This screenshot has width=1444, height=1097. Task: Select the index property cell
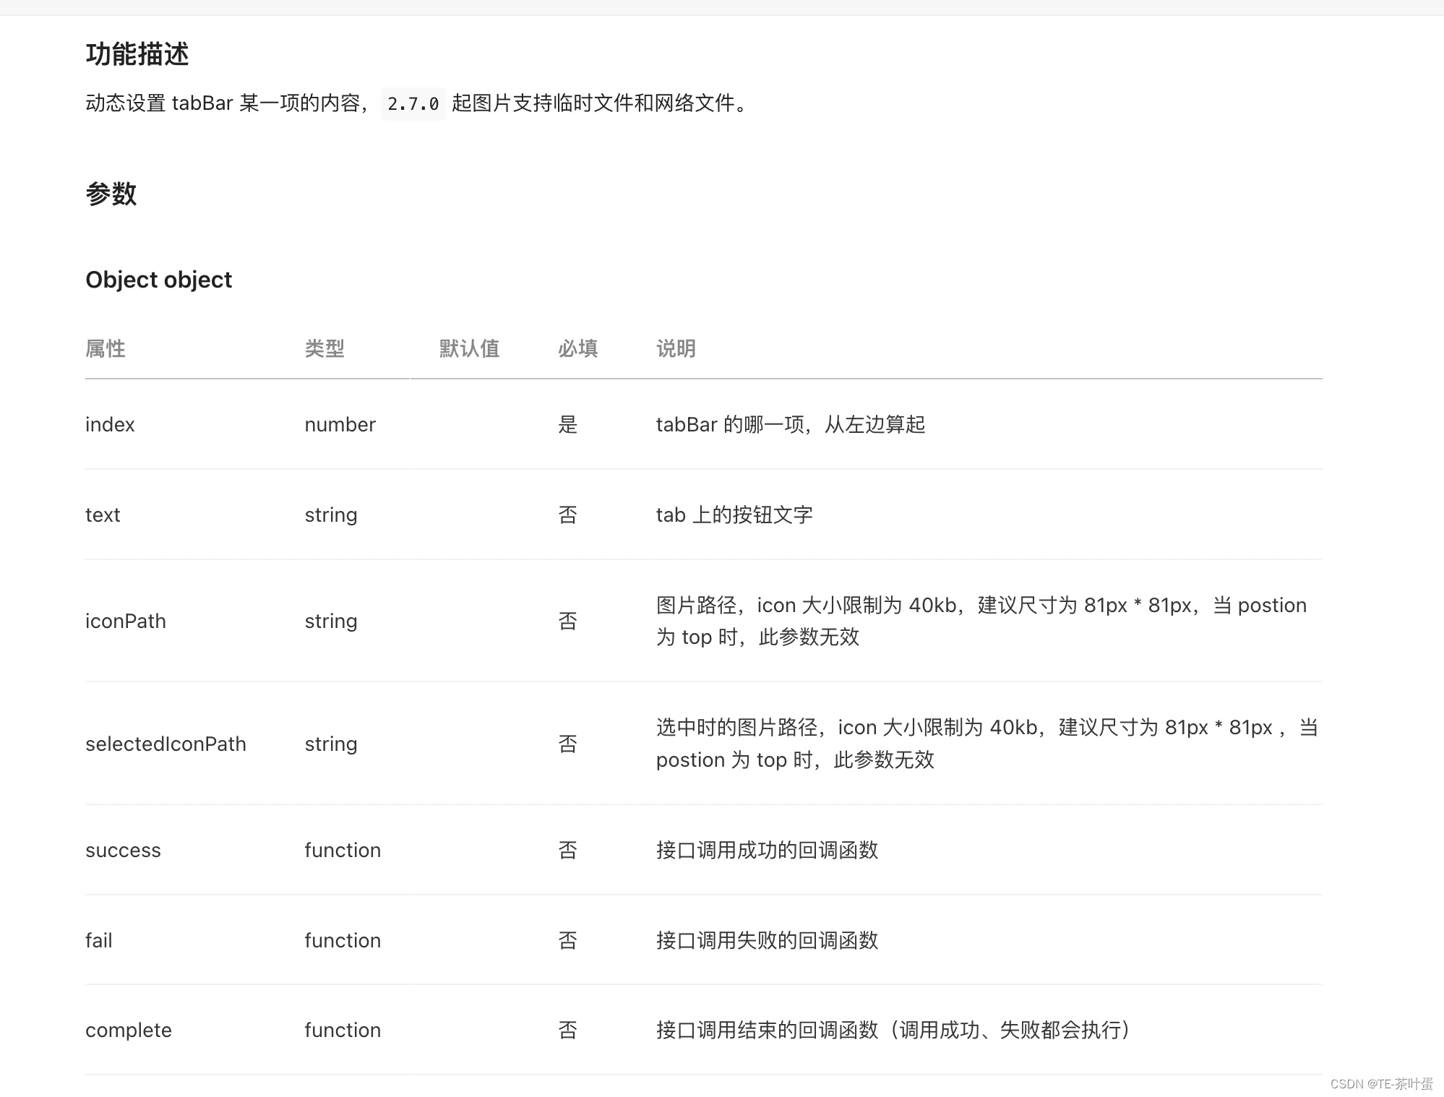[x=110, y=424]
